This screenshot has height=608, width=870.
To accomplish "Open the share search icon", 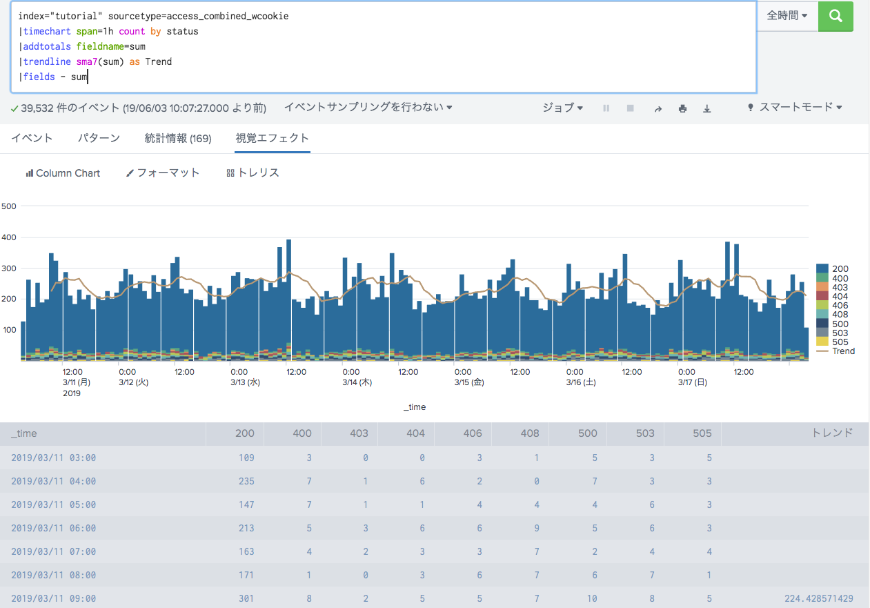I will click(x=658, y=108).
